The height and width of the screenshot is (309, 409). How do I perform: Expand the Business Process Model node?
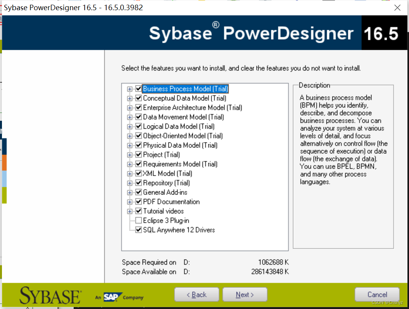(x=130, y=89)
